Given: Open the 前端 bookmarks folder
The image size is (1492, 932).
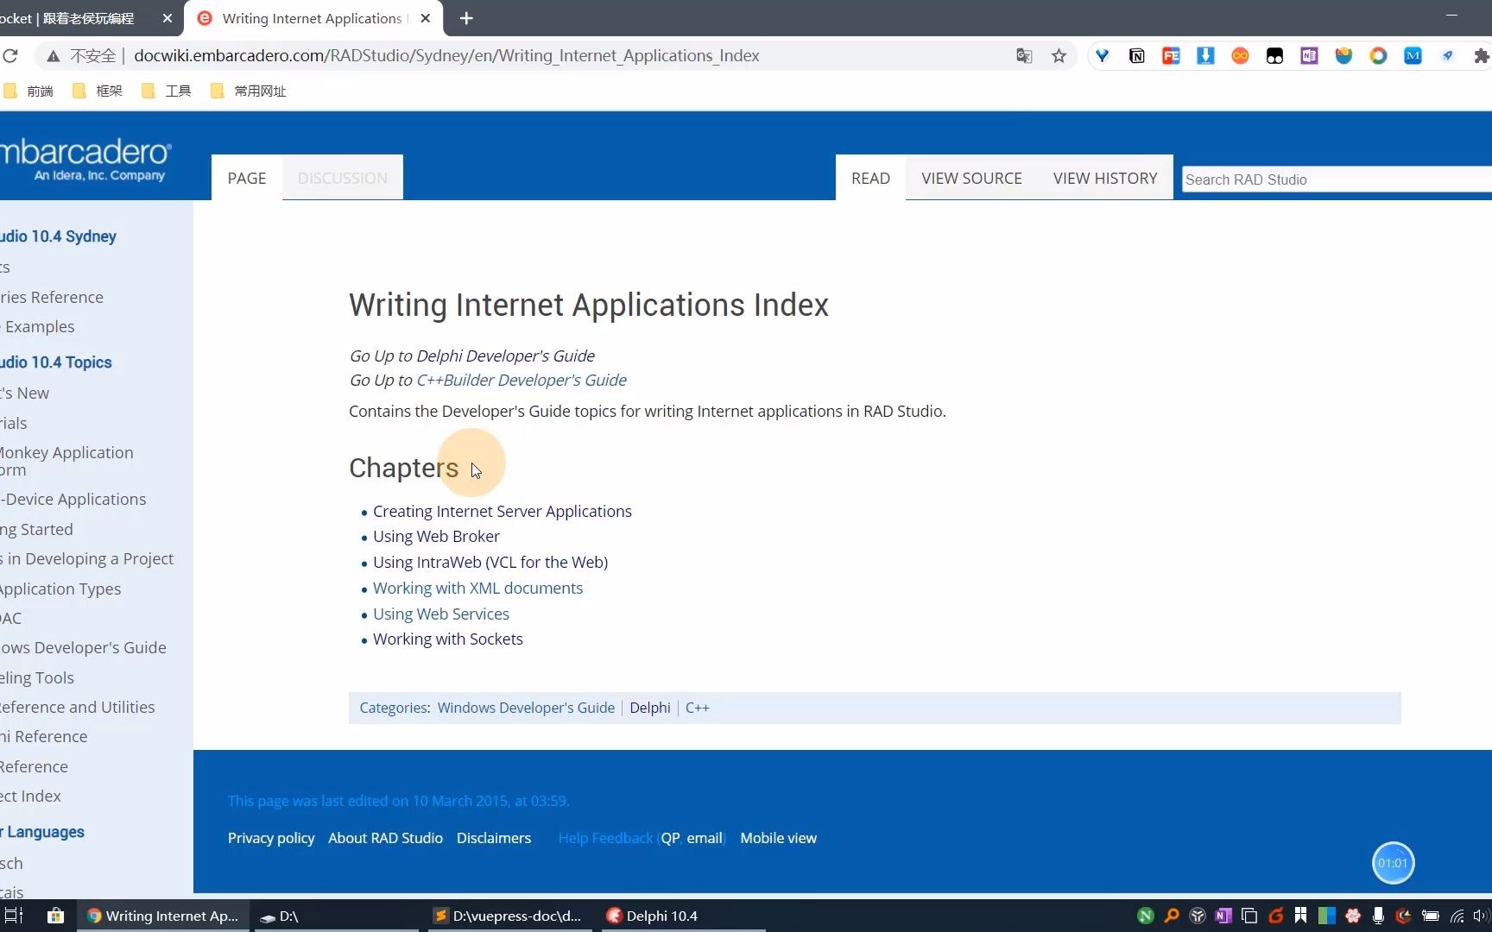Looking at the screenshot, I should click(x=29, y=91).
